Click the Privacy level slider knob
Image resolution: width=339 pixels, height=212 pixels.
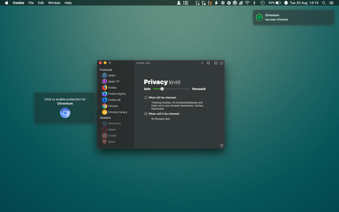pyautogui.click(x=162, y=89)
